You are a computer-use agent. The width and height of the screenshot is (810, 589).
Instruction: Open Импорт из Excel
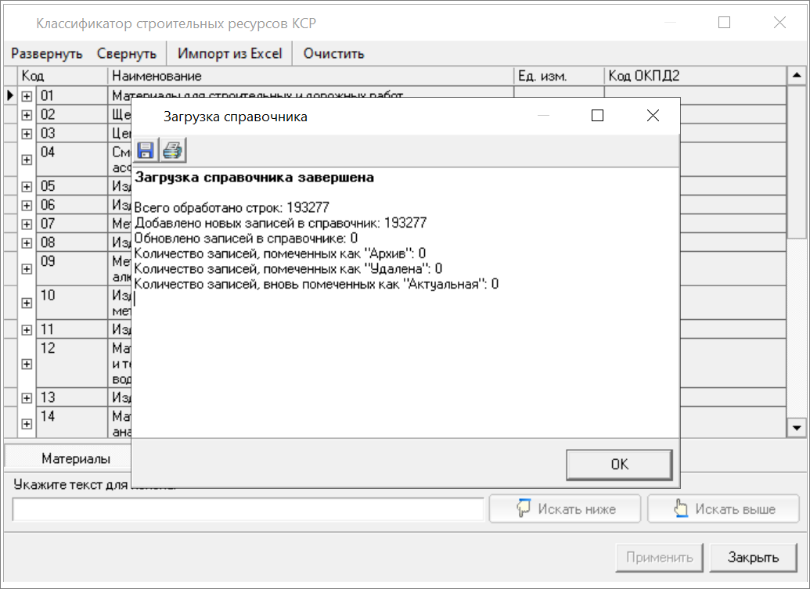[x=229, y=54]
